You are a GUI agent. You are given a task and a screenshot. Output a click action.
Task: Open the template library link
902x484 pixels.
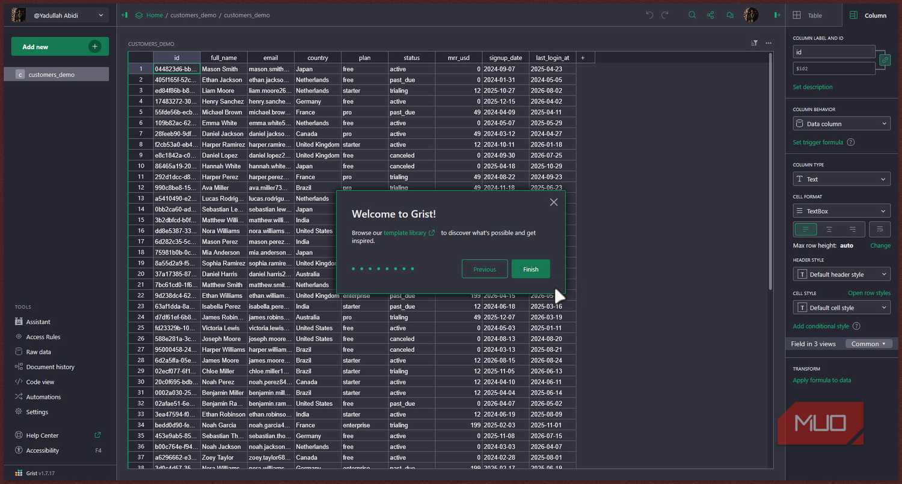[x=409, y=233]
